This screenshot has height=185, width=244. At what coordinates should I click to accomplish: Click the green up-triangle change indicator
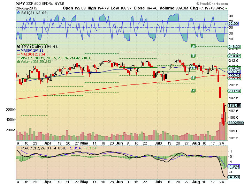point(227,8)
